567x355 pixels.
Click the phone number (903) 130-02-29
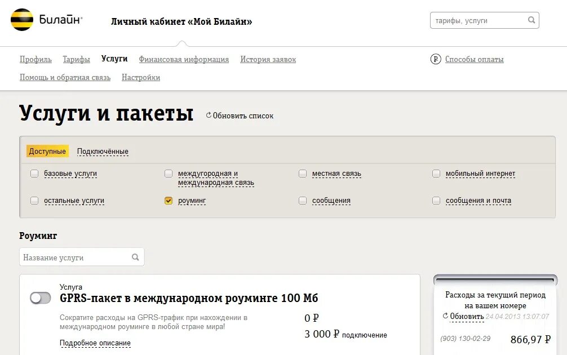click(466, 339)
